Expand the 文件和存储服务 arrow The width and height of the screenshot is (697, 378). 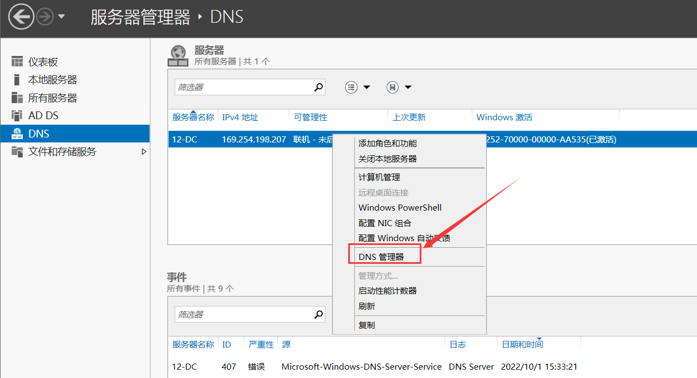[x=144, y=151]
